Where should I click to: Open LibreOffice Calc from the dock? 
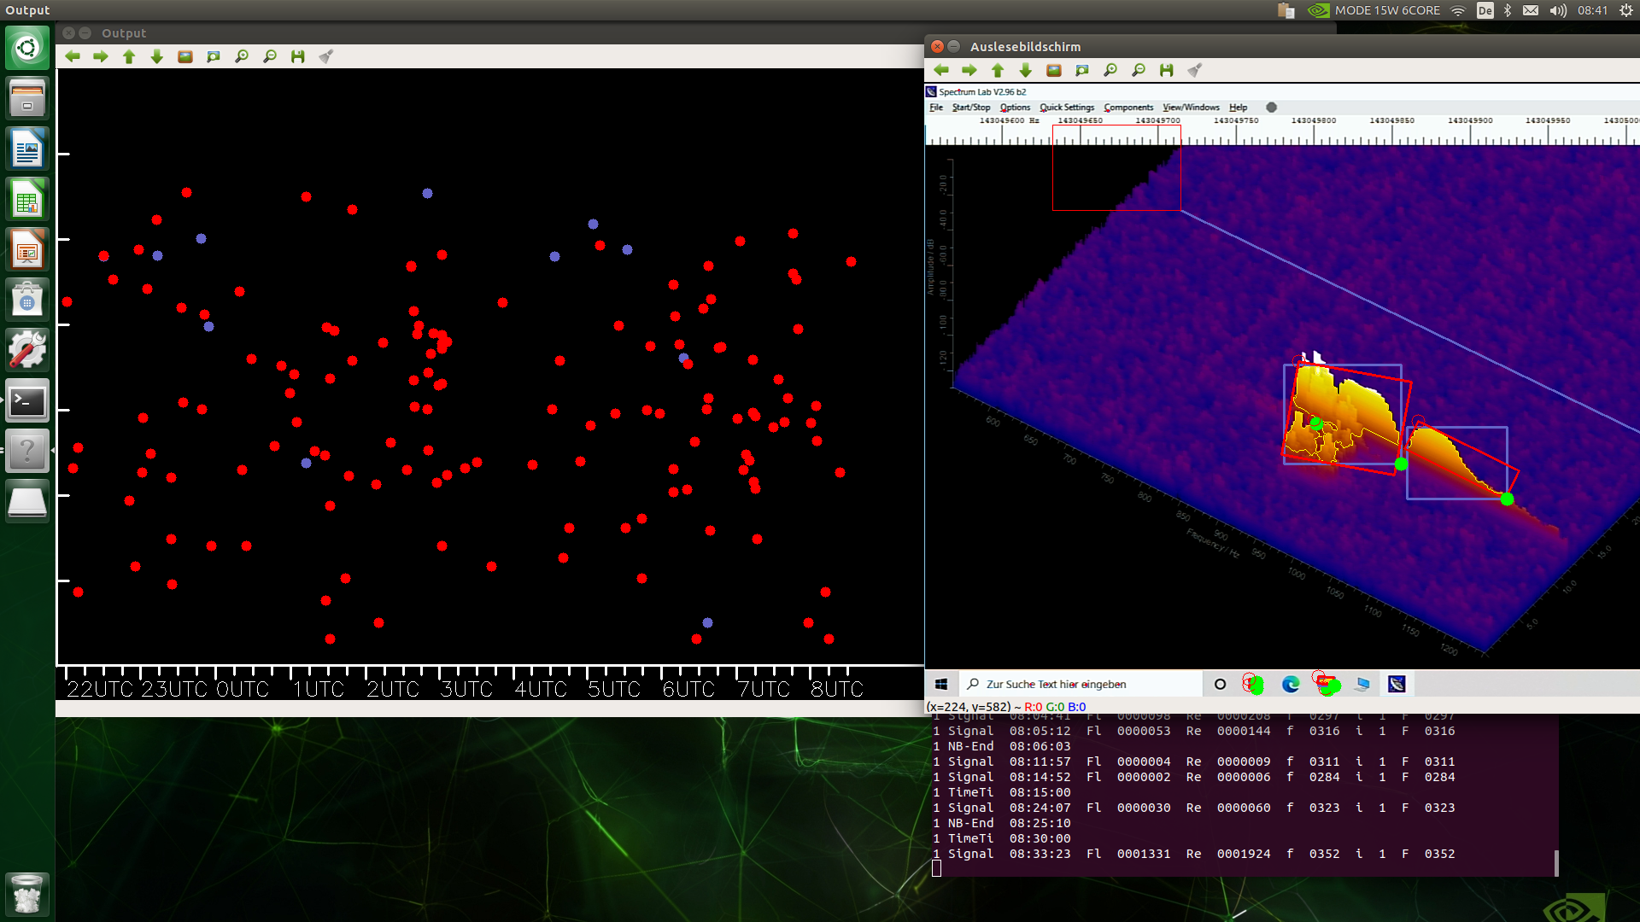coord(27,200)
